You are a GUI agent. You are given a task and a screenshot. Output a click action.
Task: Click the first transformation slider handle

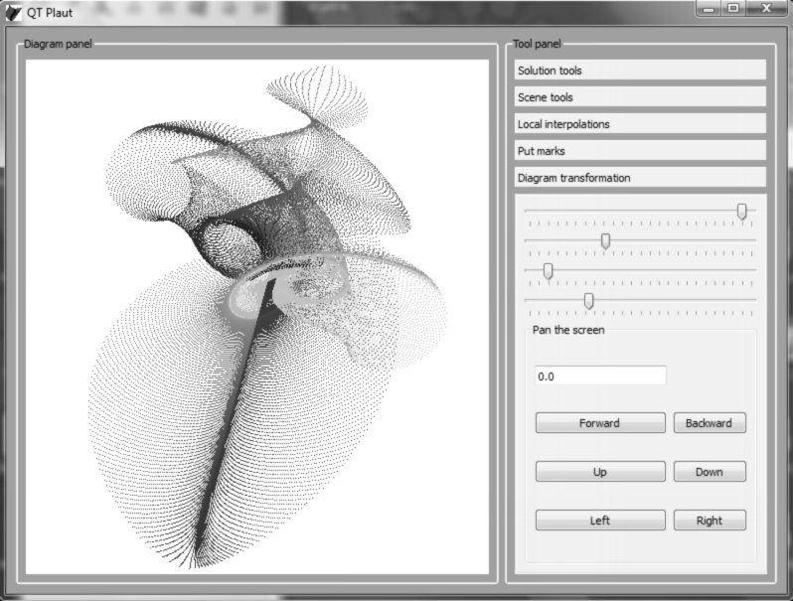coord(742,211)
